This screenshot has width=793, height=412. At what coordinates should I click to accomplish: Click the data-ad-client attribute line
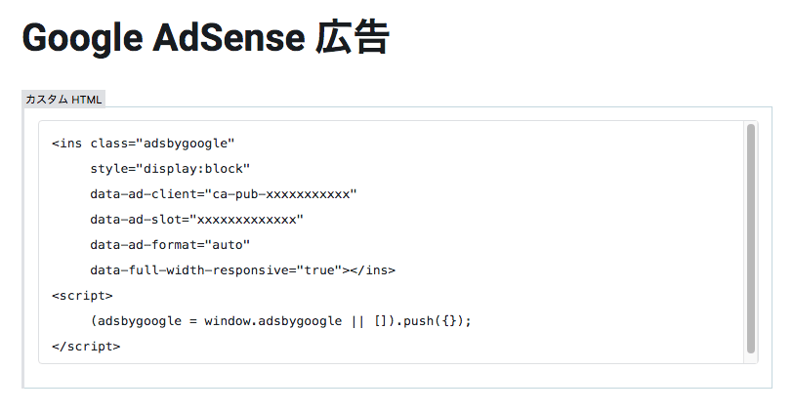click(224, 194)
